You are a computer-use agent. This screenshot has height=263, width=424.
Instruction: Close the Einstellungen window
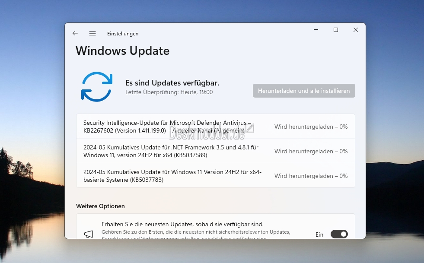(x=356, y=30)
